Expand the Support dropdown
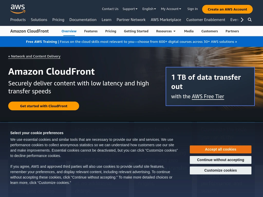263x197 pixels. click(x=130, y=9)
